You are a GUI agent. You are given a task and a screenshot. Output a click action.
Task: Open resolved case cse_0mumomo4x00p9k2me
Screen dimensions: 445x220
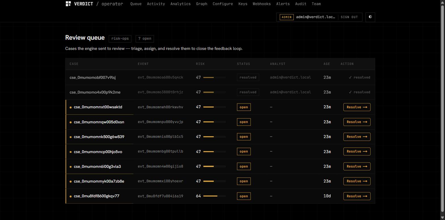(95, 92)
